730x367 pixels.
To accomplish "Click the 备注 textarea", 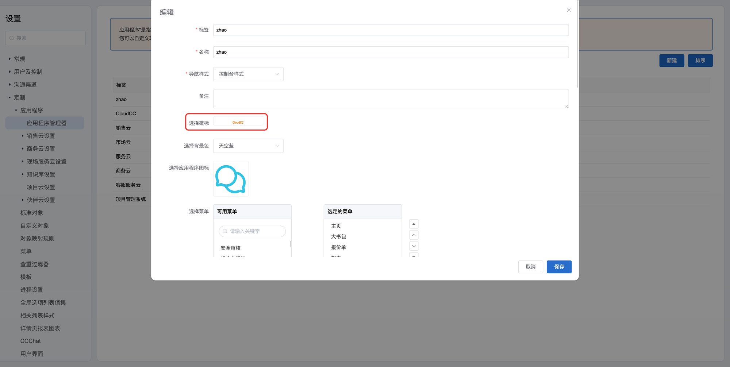I will pyautogui.click(x=391, y=98).
